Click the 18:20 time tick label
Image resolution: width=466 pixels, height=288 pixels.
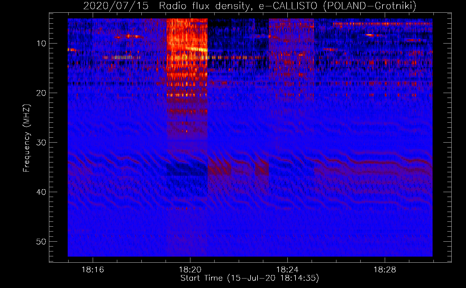coord(190,270)
